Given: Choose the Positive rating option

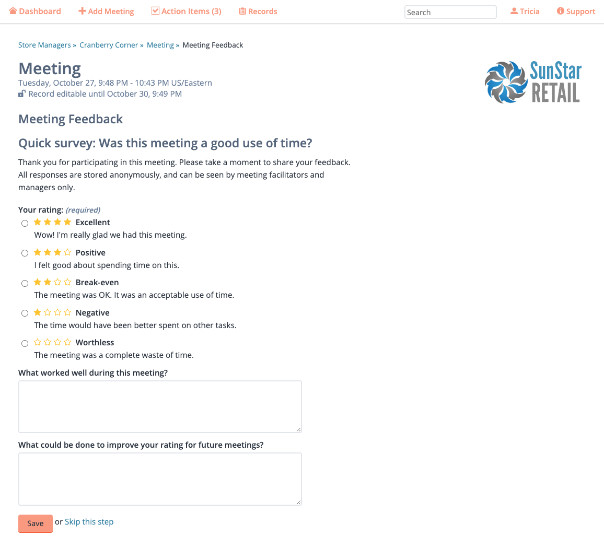Looking at the screenshot, I should (x=25, y=253).
